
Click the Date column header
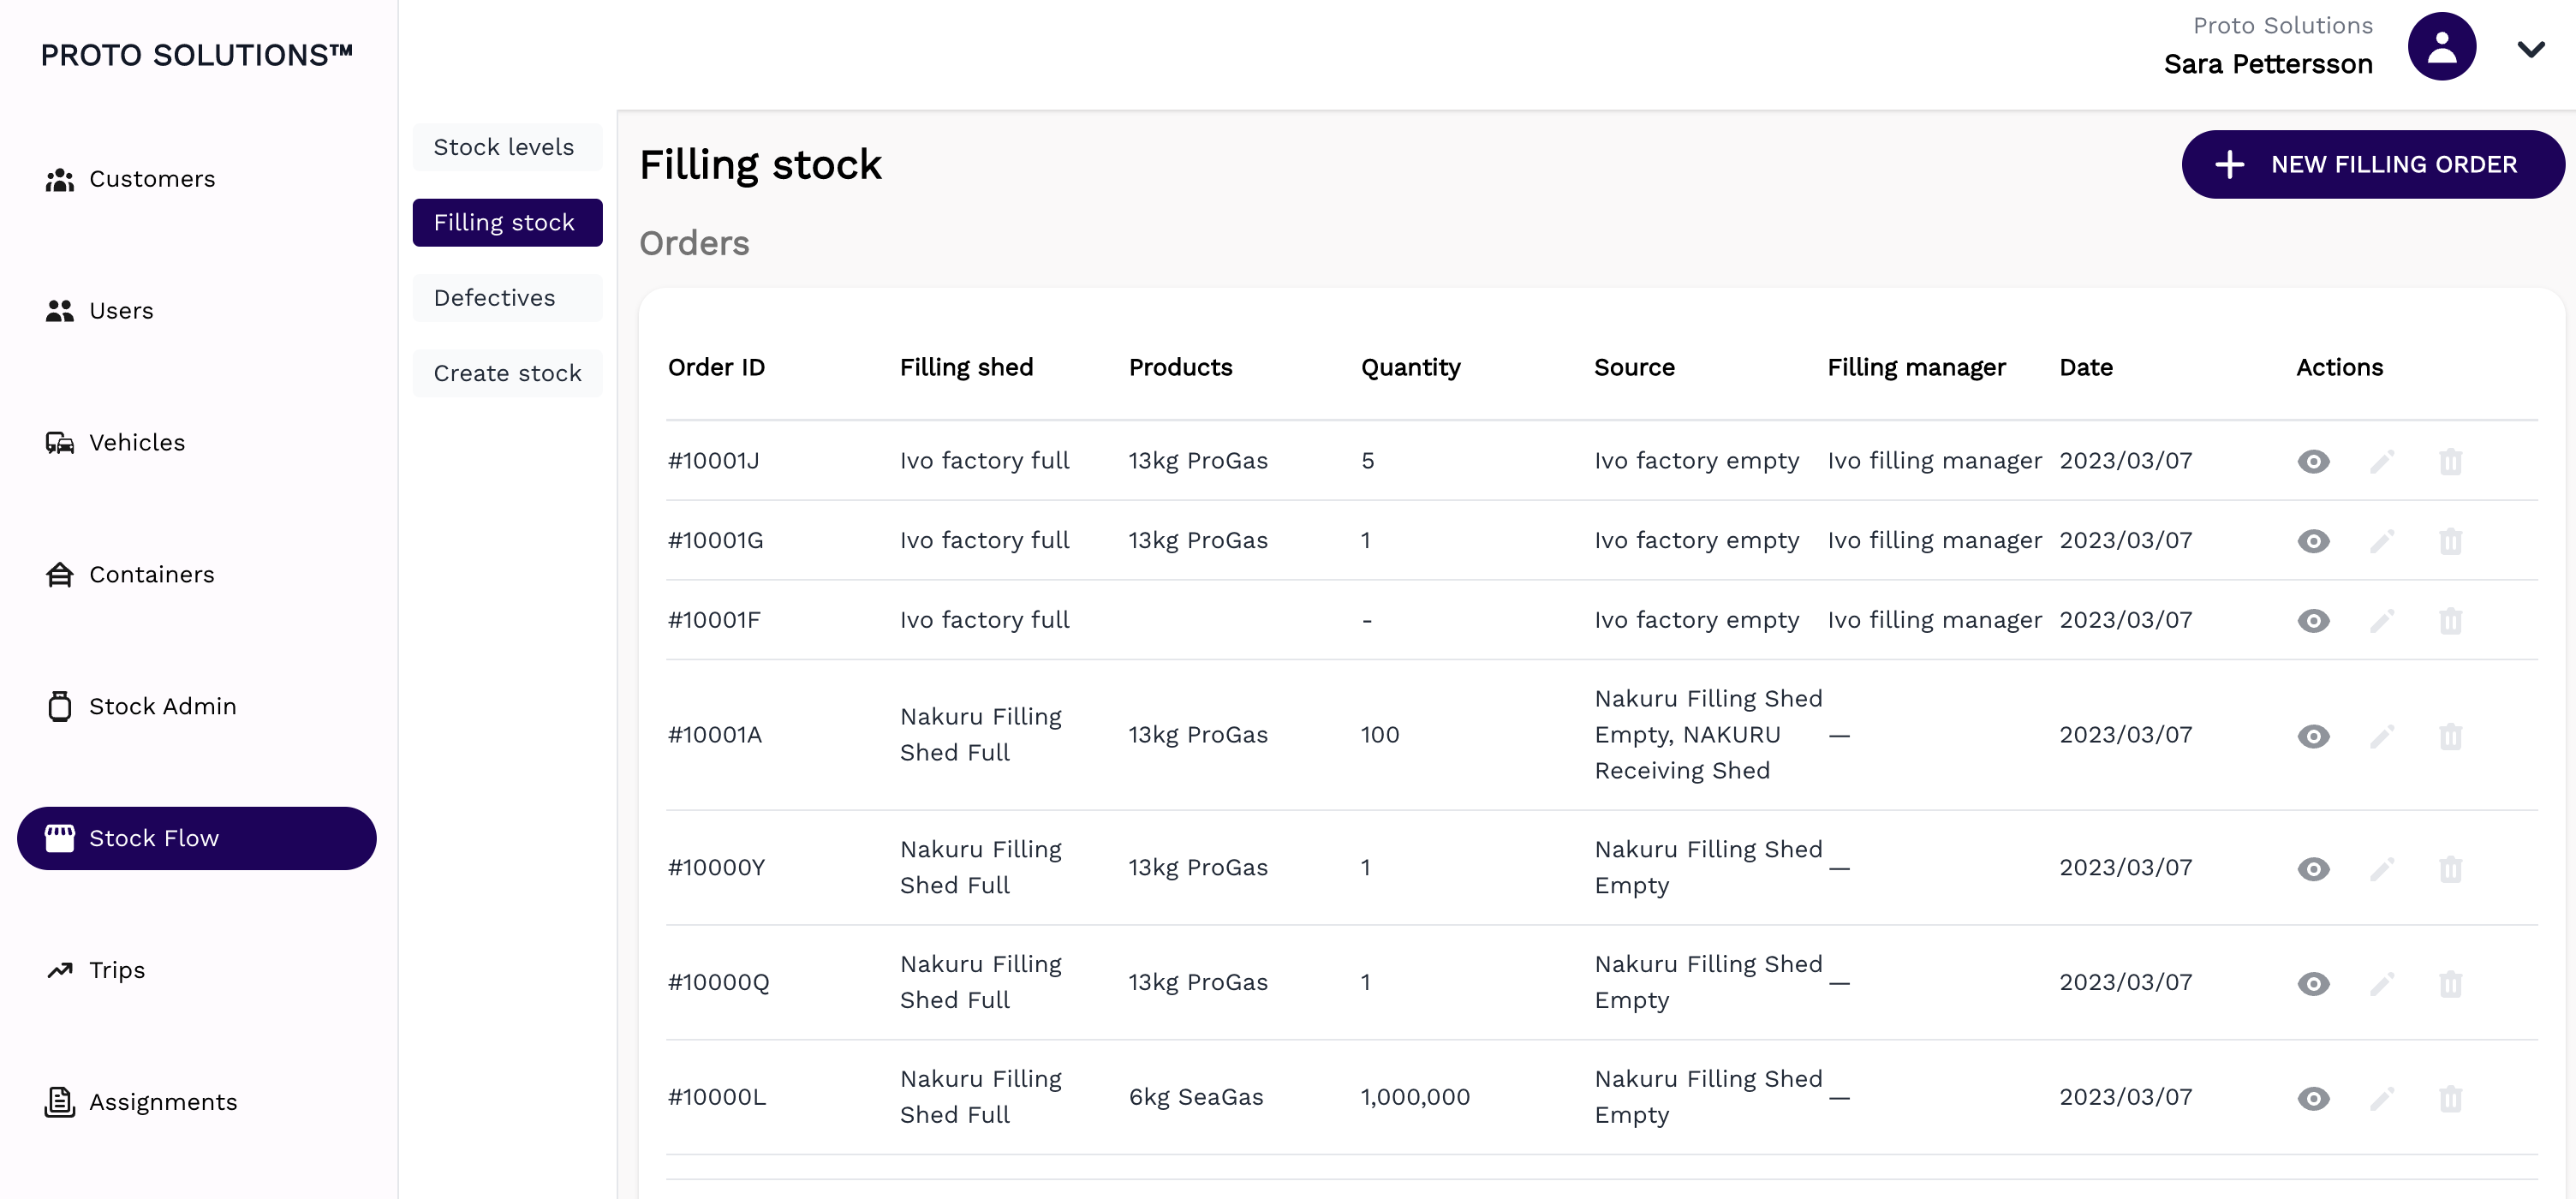pos(2086,367)
